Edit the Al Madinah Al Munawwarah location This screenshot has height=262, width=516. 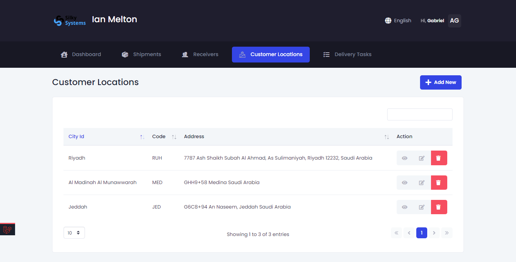point(422,183)
